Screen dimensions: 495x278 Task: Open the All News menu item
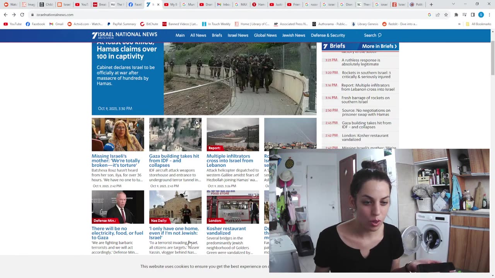[x=198, y=35]
